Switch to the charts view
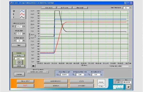This screenshot has width=143, height=92. [x=82, y=81]
